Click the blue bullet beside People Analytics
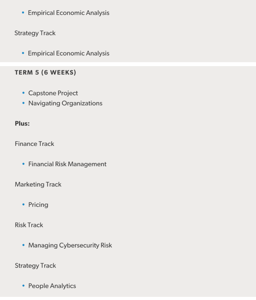Screen dimensions: 256x300 24,286
